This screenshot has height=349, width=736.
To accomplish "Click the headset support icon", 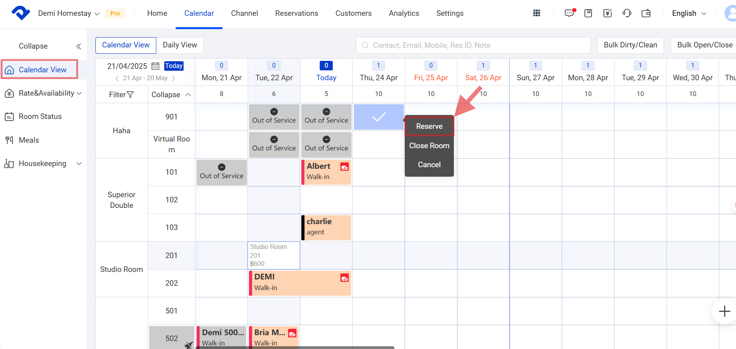I will point(627,13).
